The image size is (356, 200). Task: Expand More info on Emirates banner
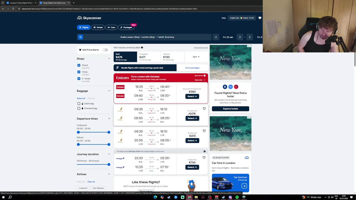(200, 80)
